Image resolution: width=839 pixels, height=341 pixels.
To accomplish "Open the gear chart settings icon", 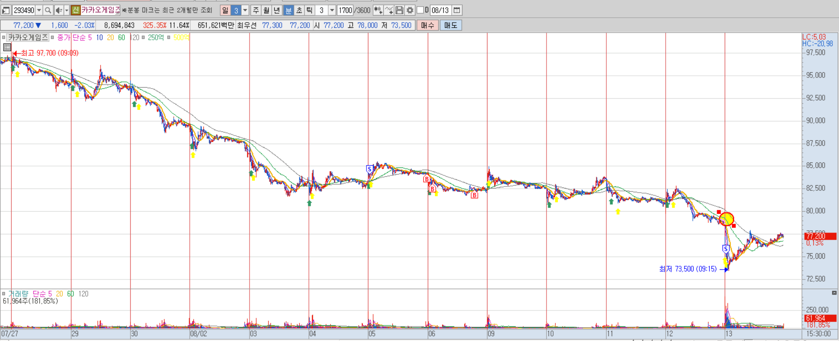I will point(410,10).
